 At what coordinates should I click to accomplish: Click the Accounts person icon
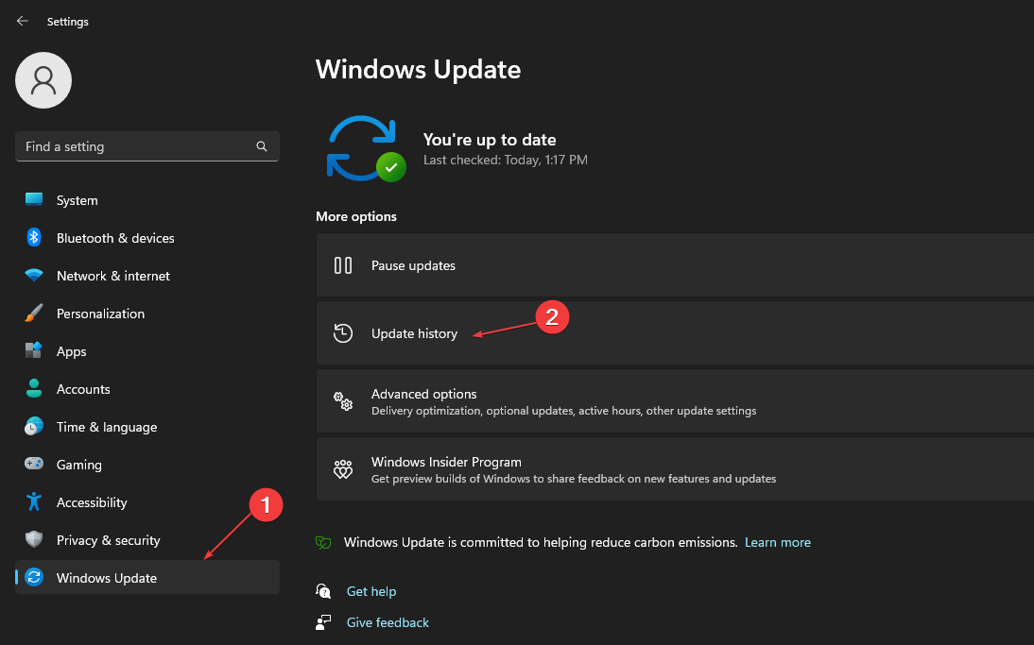[x=34, y=389]
